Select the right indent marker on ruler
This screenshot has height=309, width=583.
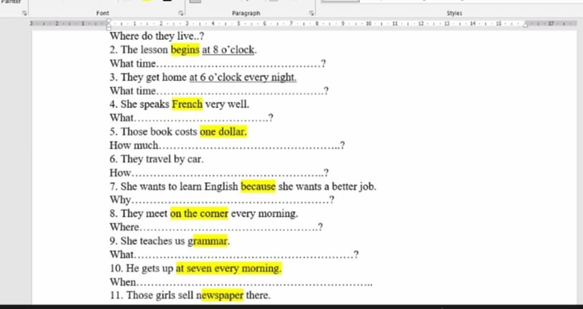coord(525,25)
